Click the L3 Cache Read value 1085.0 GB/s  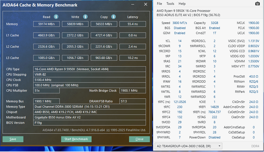(x=46, y=58)
